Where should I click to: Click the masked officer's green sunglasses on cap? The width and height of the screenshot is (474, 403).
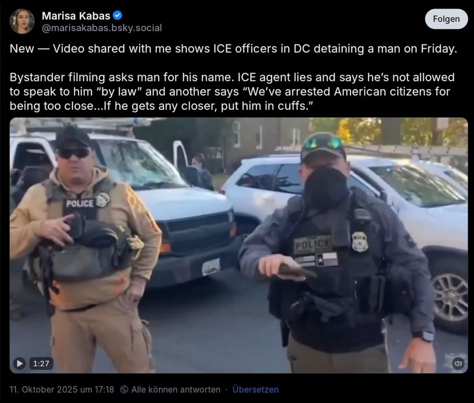click(323, 143)
